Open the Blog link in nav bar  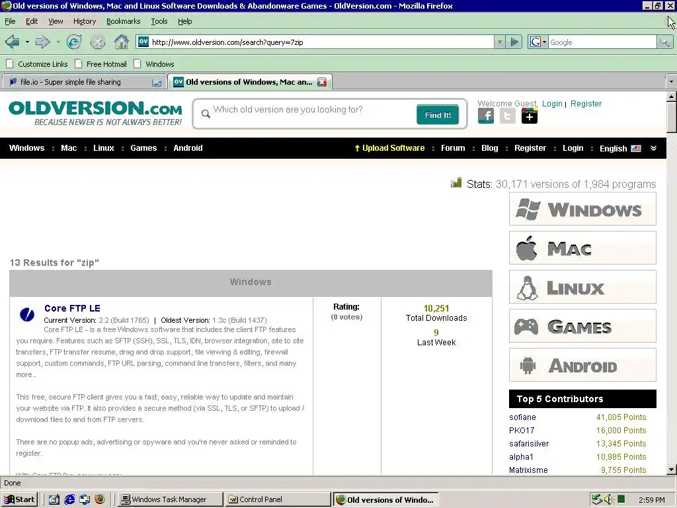[x=490, y=148]
